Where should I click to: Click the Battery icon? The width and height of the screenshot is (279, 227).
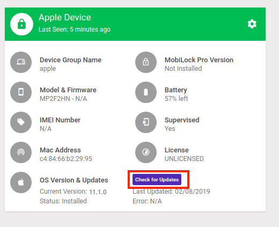[x=146, y=92]
